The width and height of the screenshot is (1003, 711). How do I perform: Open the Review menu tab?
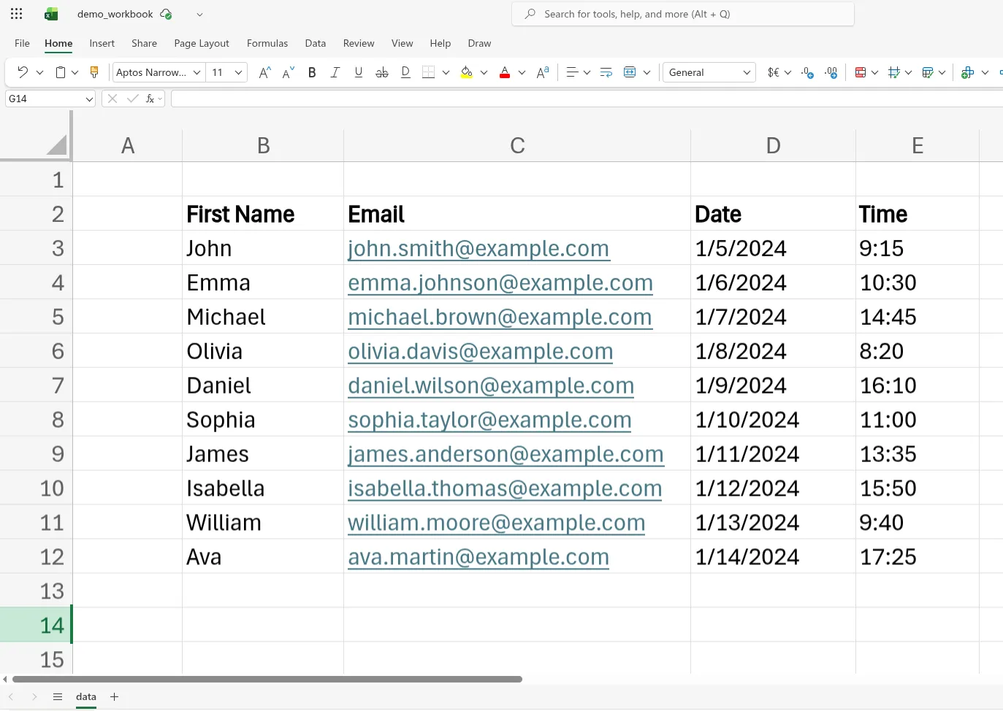pos(359,43)
